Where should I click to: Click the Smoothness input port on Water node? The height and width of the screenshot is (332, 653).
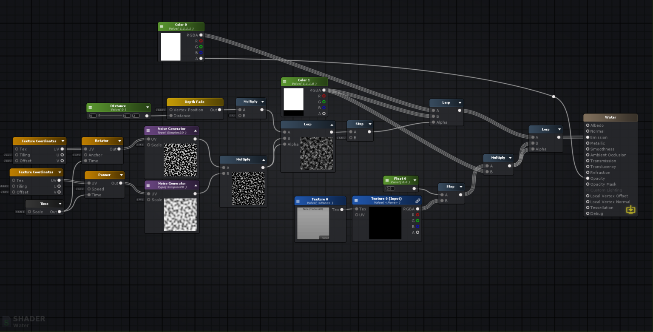pos(588,149)
